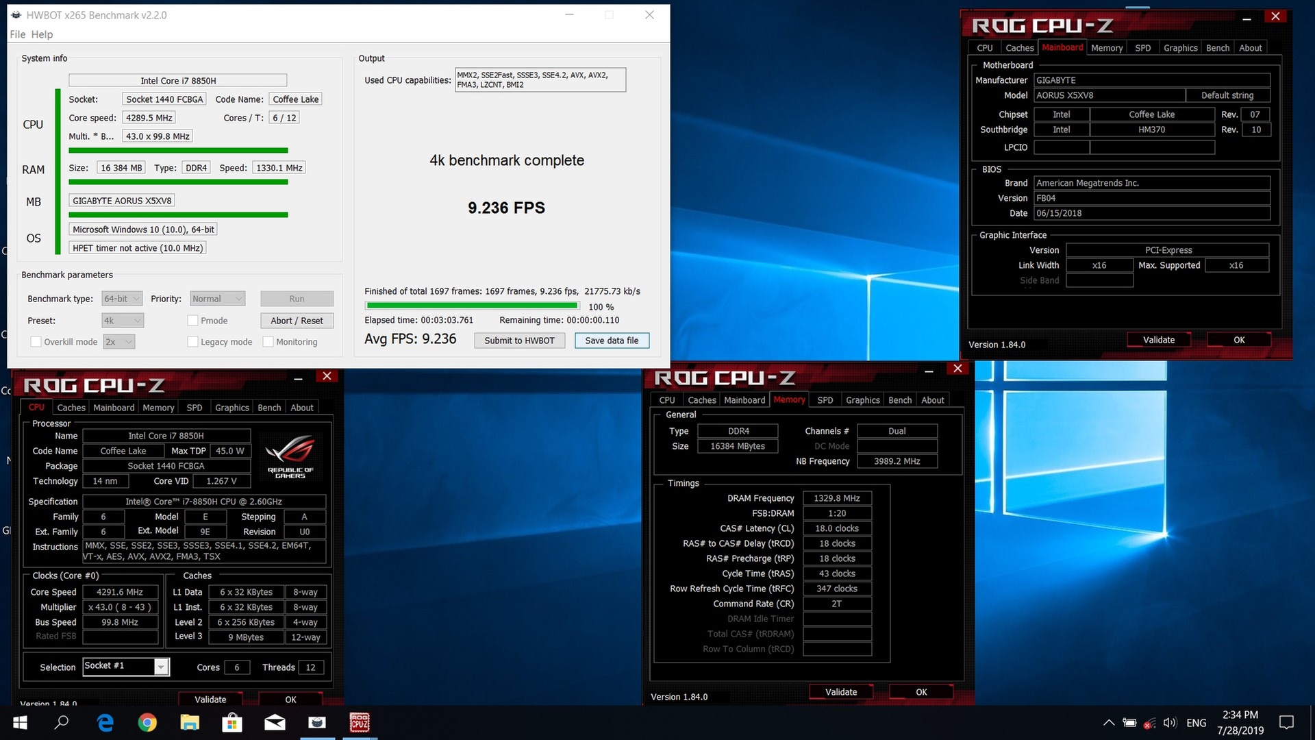The image size is (1315, 740).
Task: Open ENG language input indicator
Action: [x=1197, y=723]
